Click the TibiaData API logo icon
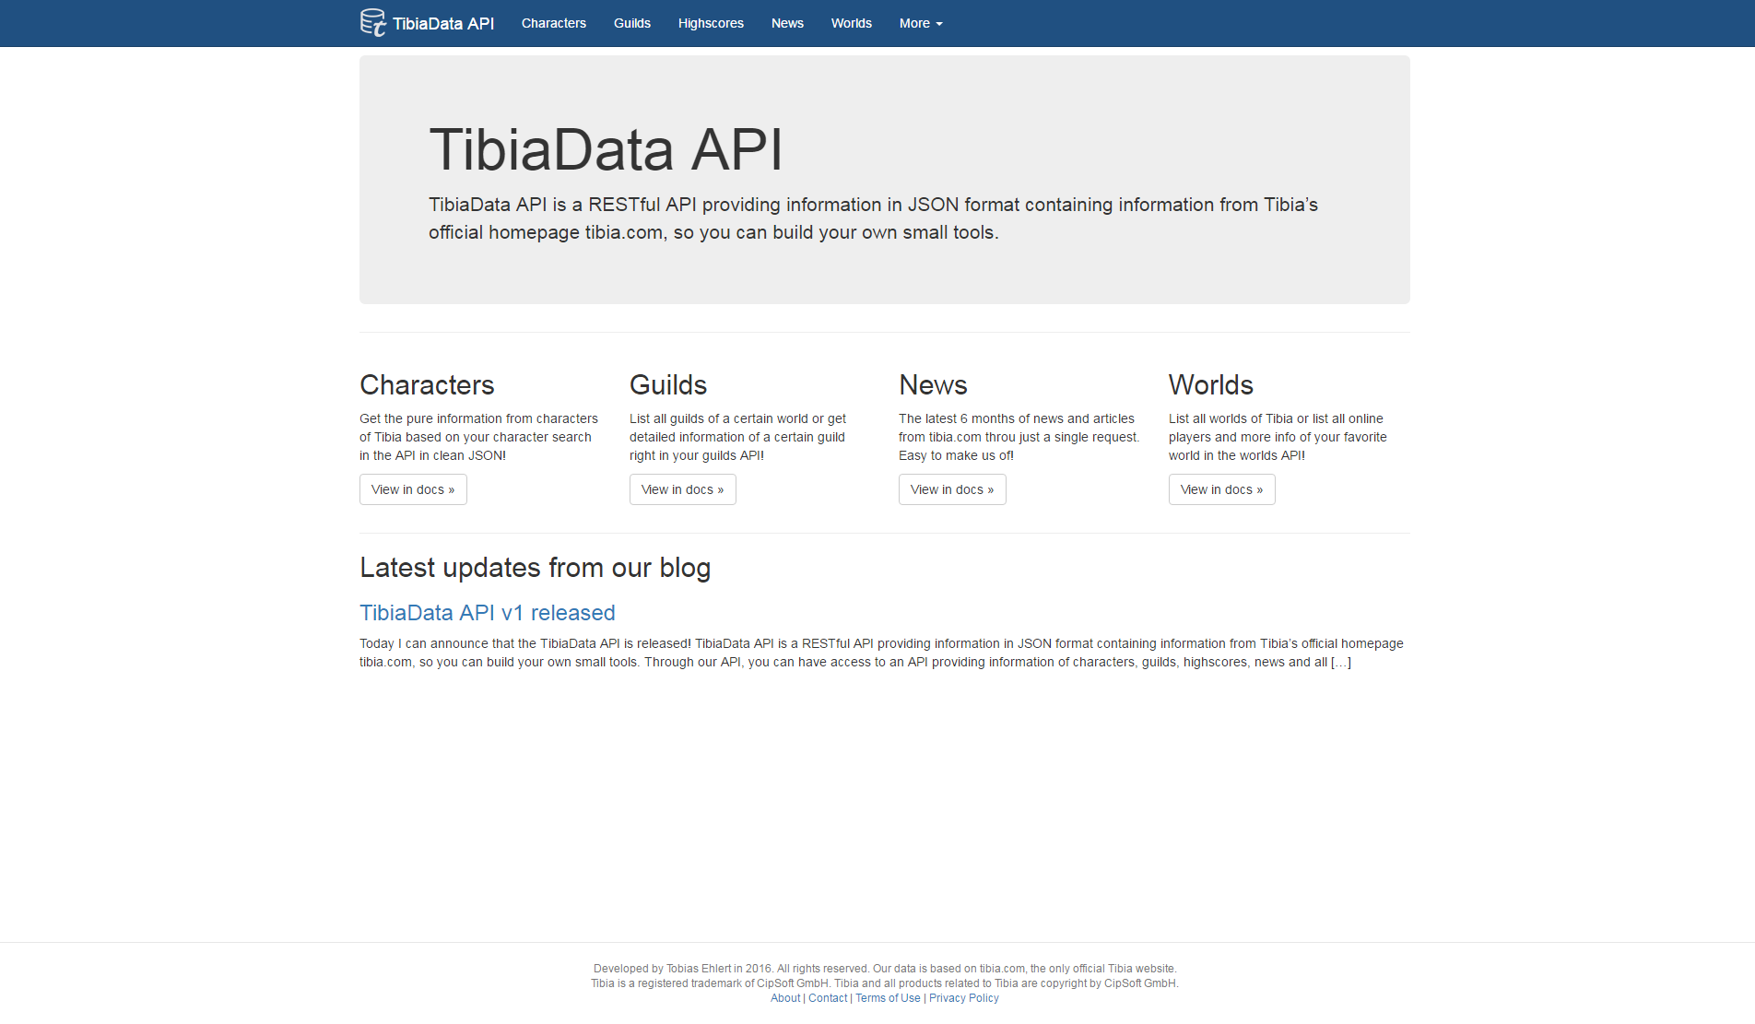The width and height of the screenshot is (1755, 1024). tap(372, 22)
